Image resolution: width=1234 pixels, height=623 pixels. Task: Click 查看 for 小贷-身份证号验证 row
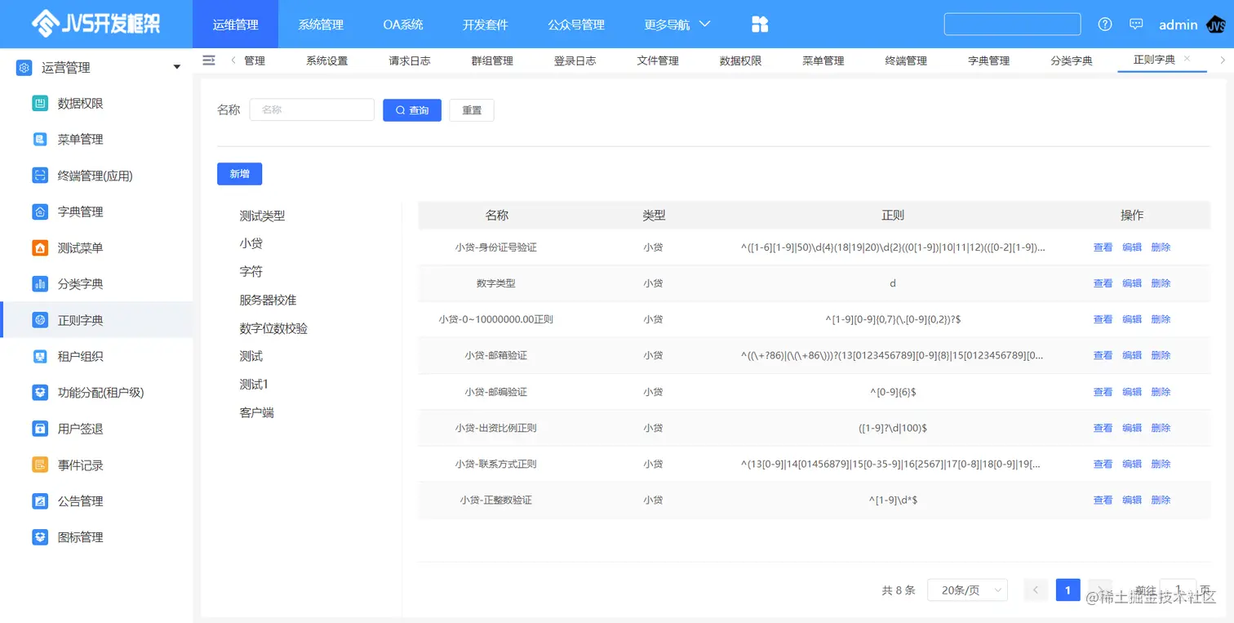pos(1103,247)
